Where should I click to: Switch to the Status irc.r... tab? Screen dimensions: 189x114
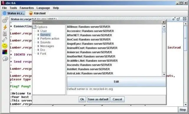tap(14, 13)
